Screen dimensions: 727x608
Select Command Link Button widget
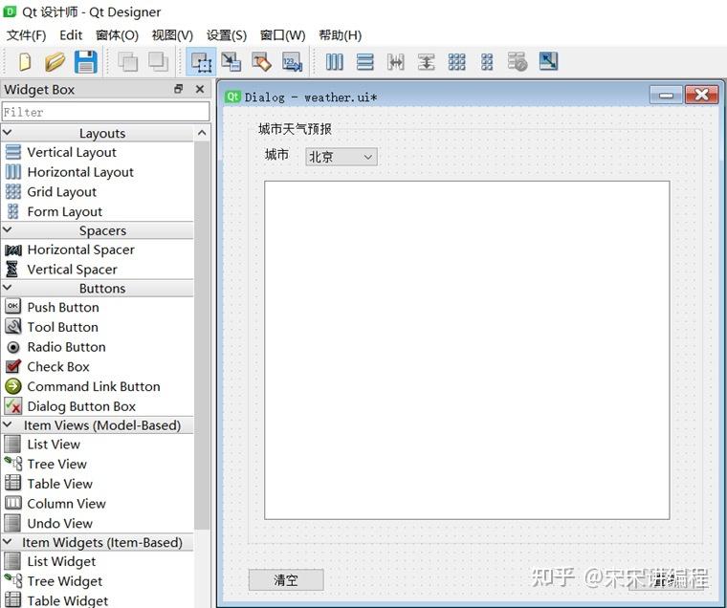point(98,386)
